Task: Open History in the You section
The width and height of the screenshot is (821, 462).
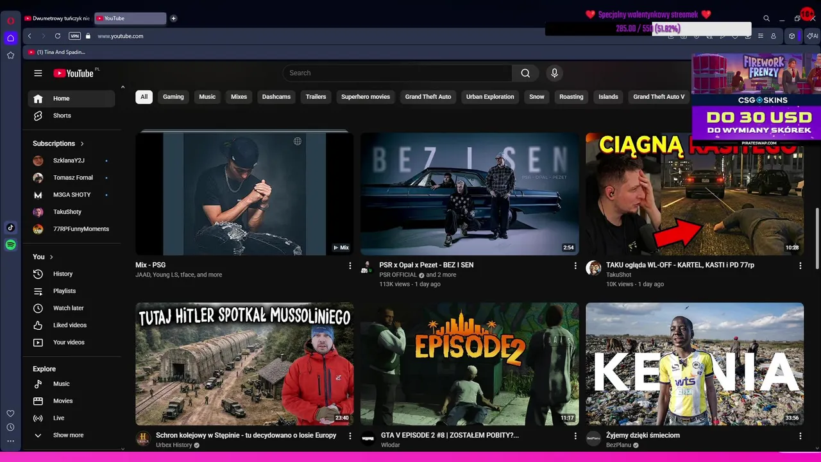Action: point(71,274)
